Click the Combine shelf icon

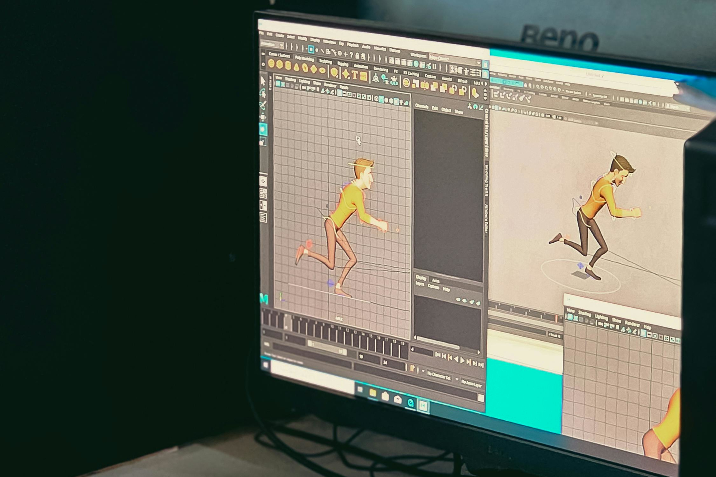pos(406,83)
